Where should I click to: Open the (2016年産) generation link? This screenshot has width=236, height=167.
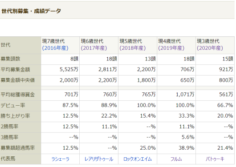[55, 48]
